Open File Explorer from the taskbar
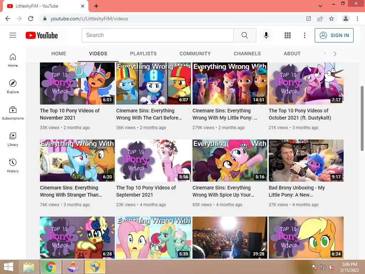This screenshot has width=365, height=274. (29, 267)
